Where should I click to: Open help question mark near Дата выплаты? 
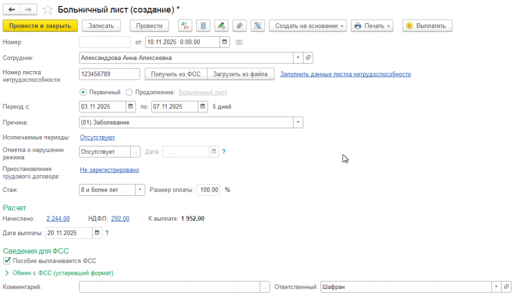[x=107, y=233]
